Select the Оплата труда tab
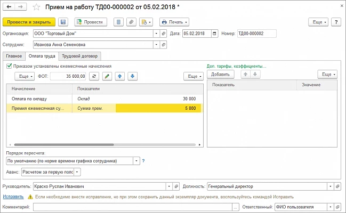Viewport: 346px width, 213px height. pos(42,56)
